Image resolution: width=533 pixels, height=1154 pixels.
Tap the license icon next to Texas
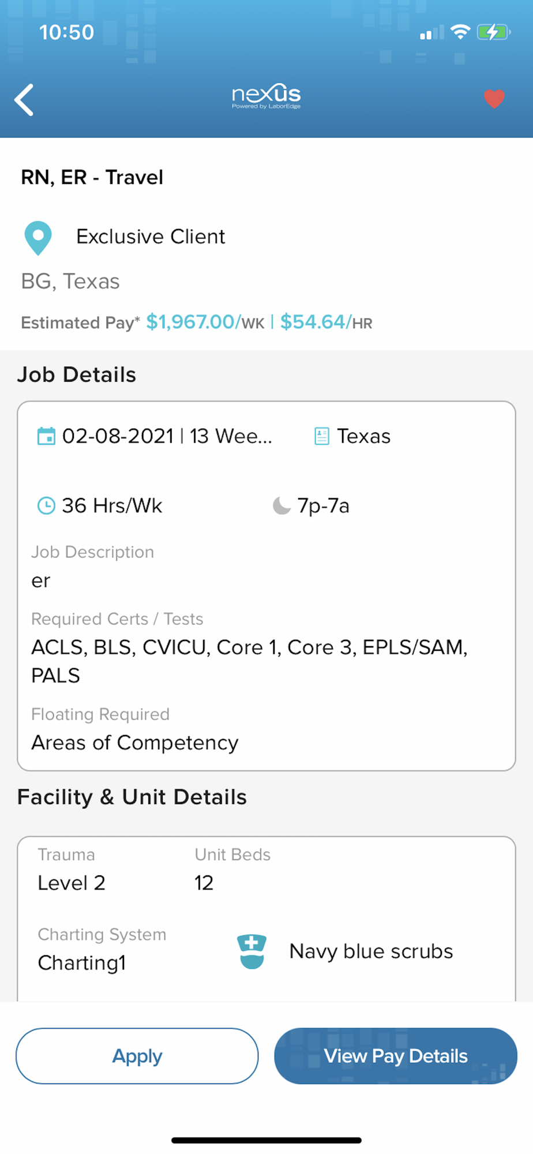[322, 436]
